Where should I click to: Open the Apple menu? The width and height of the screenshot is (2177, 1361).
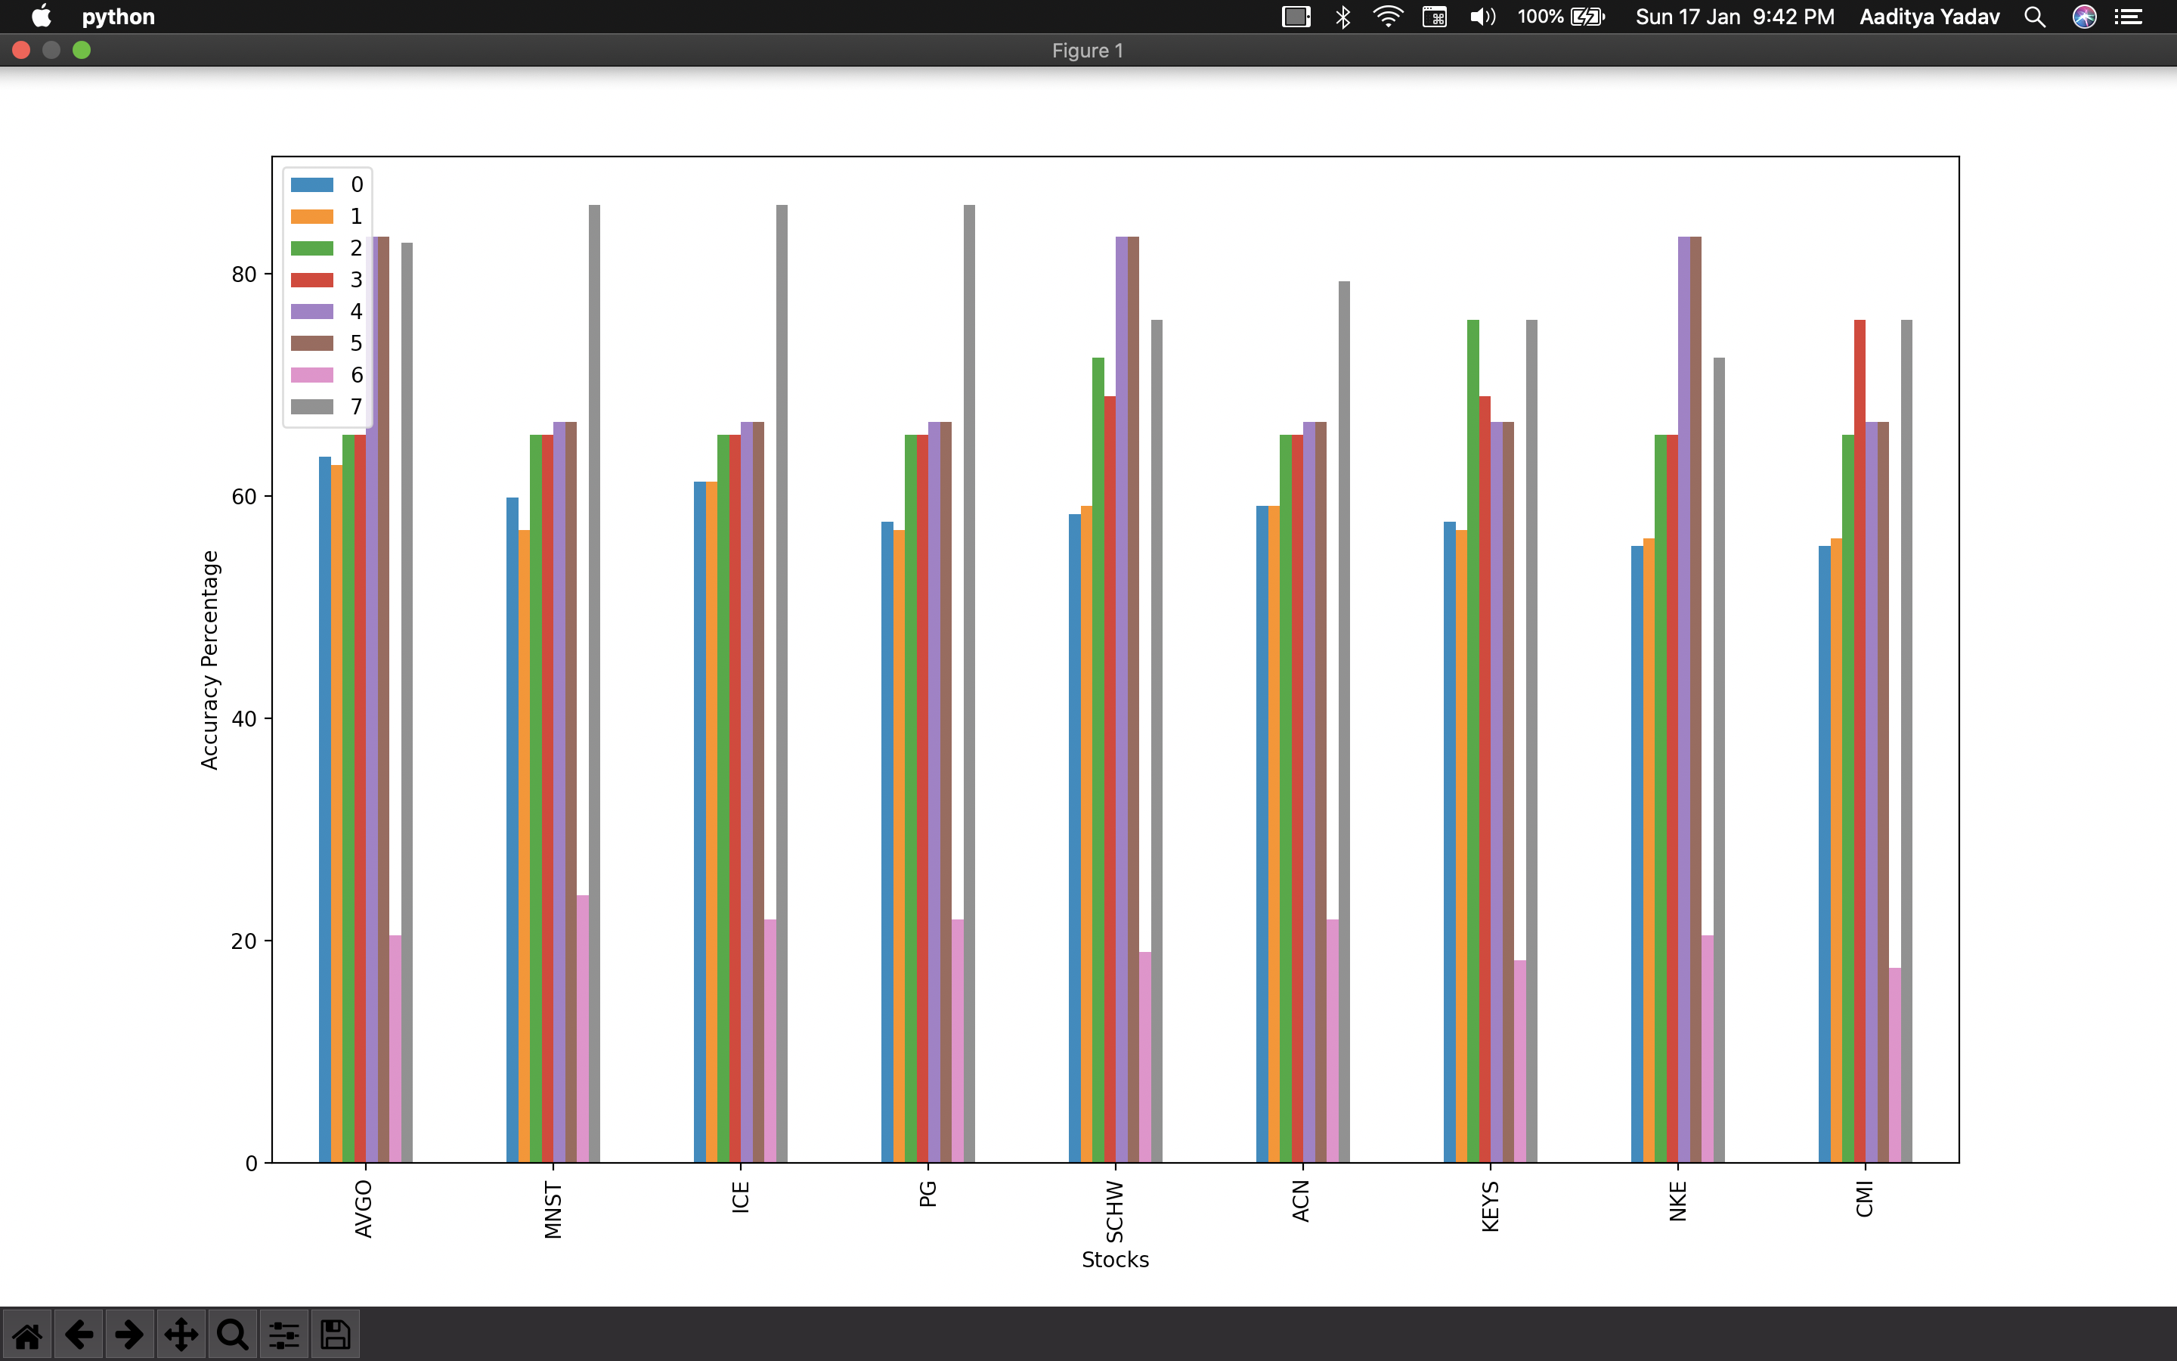pos(41,17)
